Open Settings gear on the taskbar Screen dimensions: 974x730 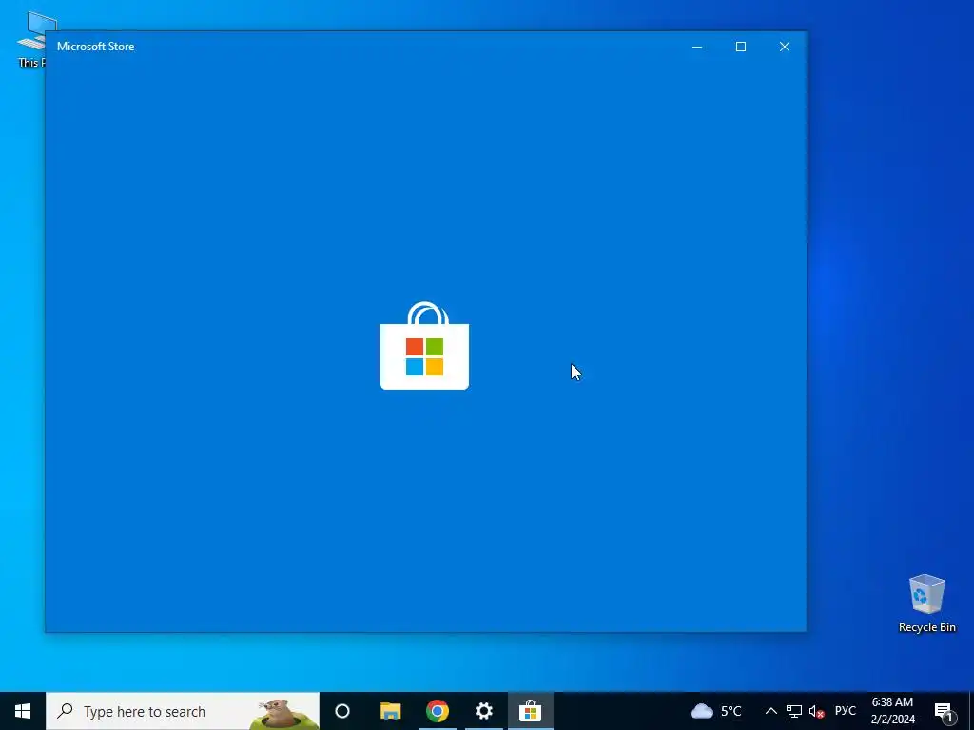484,711
